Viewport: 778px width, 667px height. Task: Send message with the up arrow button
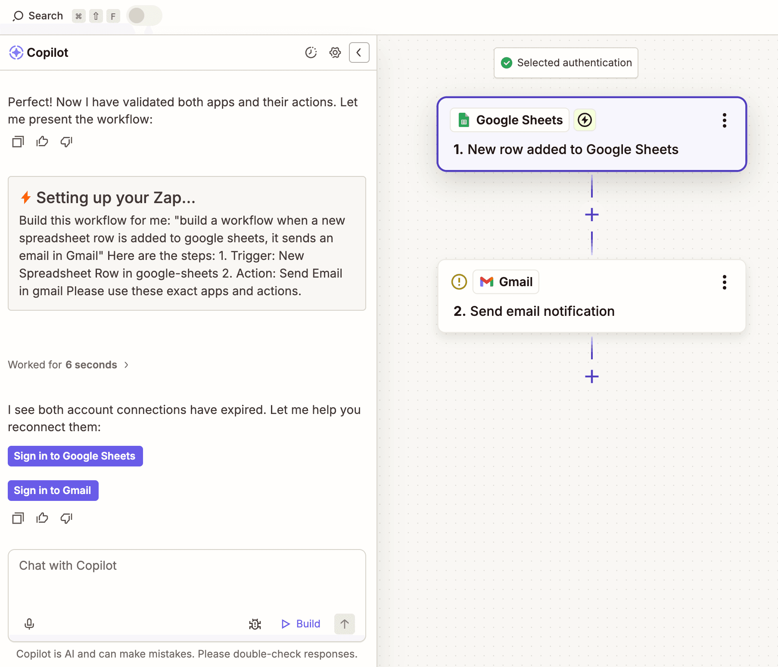coord(345,624)
